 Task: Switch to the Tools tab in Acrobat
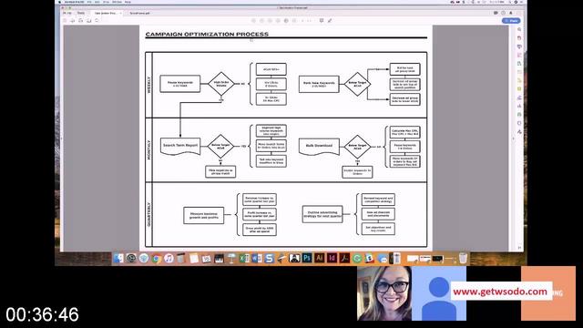pyautogui.click(x=81, y=13)
